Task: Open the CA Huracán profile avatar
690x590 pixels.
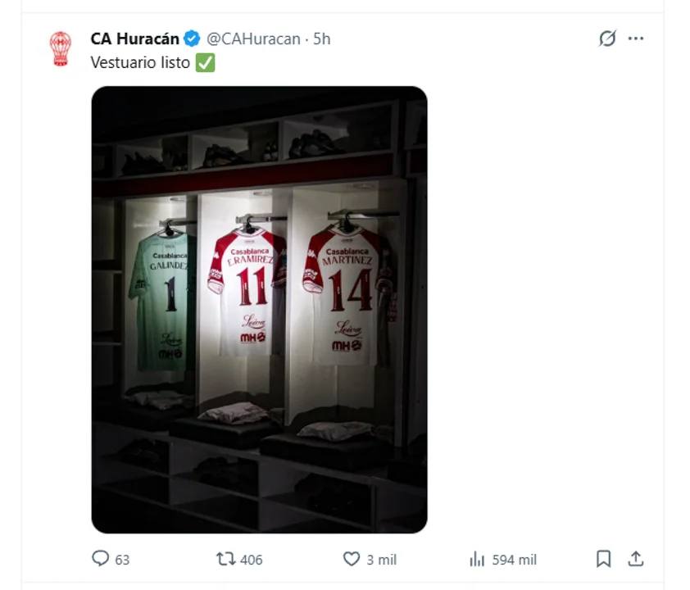Action: click(x=60, y=48)
